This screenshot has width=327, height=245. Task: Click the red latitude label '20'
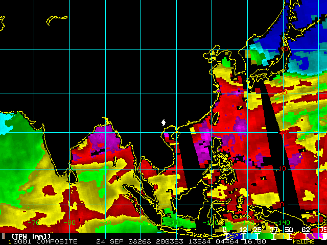coord(283,132)
